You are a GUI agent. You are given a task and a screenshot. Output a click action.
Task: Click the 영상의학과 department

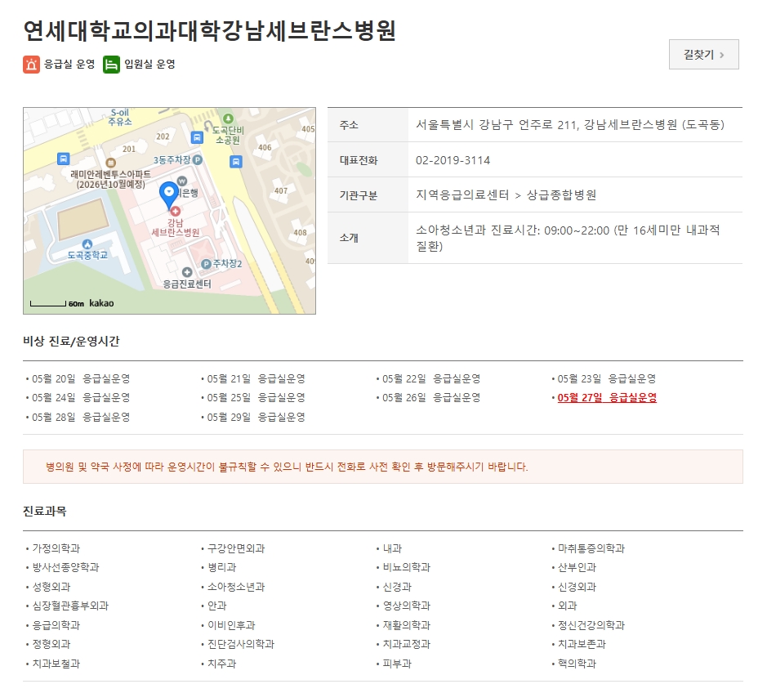(x=407, y=606)
